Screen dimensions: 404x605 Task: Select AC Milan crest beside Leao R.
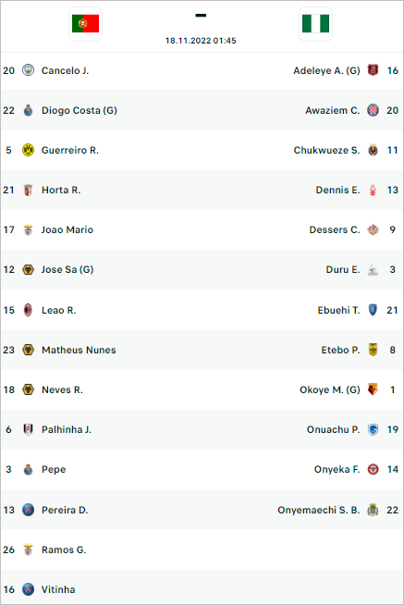click(x=28, y=310)
